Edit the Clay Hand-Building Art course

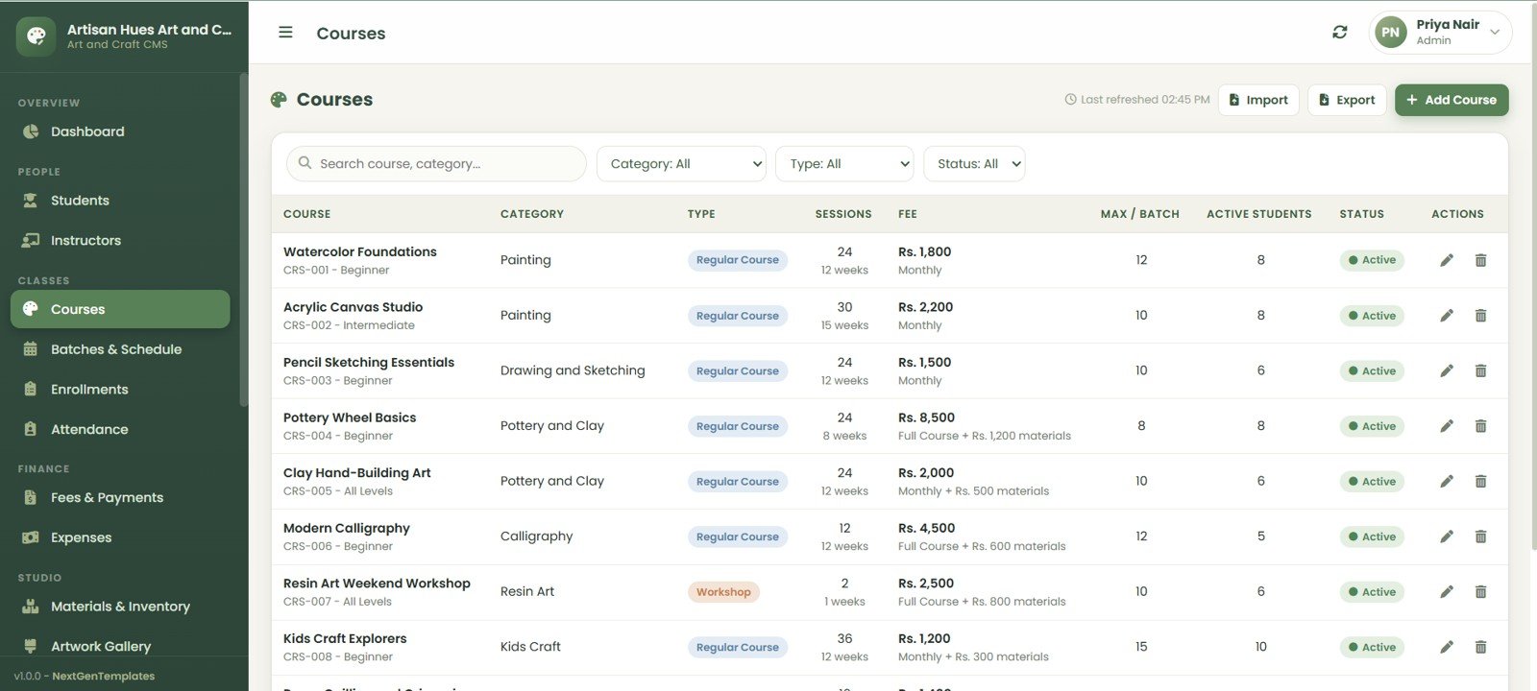pos(1447,482)
